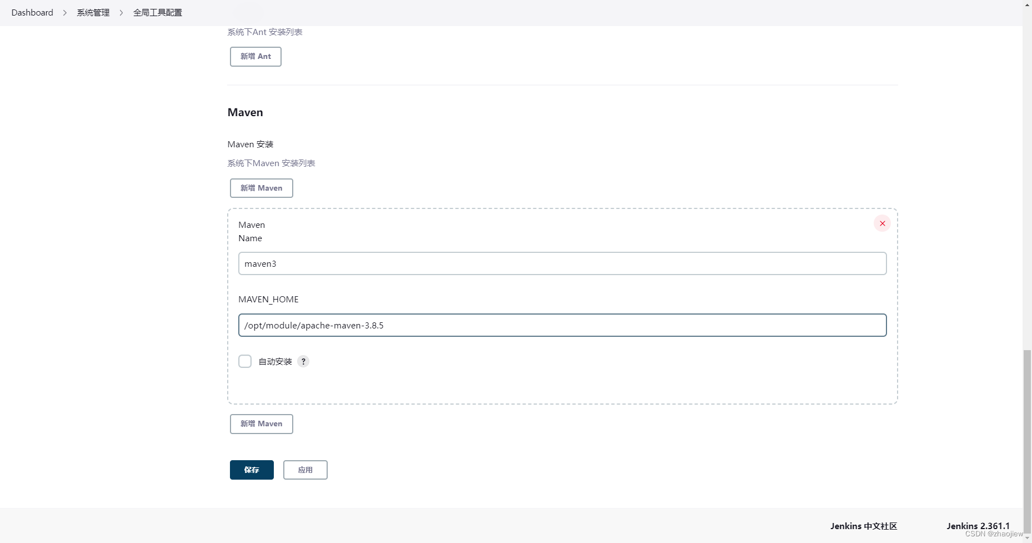Image resolution: width=1032 pixels, height=543 pixels.
Task: Focus the Maven Name field containing maven3
Action: (x=562, y=263)
